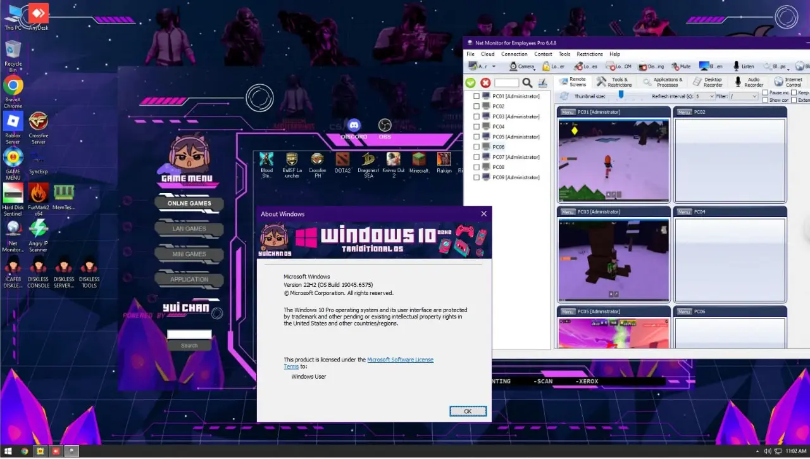Open Dragonest SEA in the game list
This screenshot has height=459, width=810.
tap(368, 165)
